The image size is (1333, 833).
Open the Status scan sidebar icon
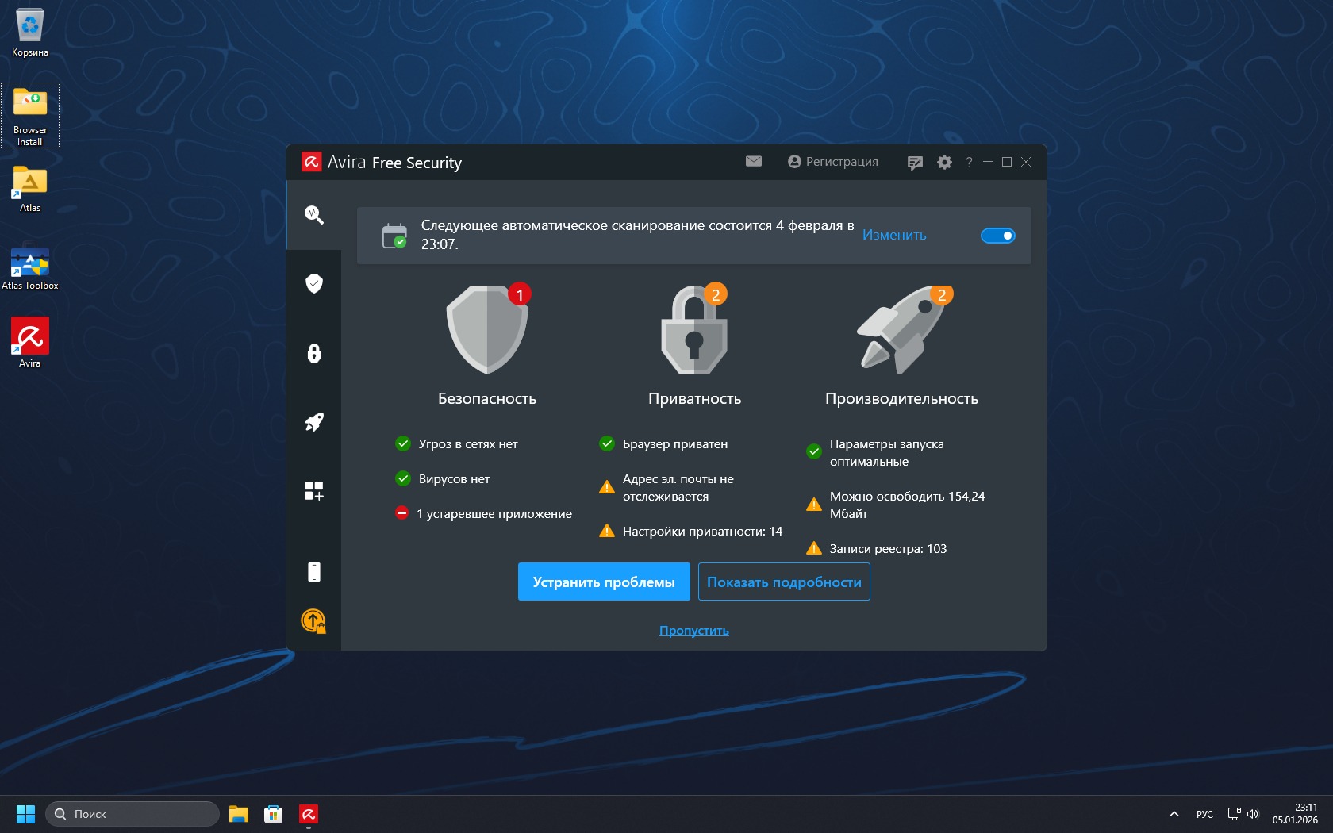point(314,214)
